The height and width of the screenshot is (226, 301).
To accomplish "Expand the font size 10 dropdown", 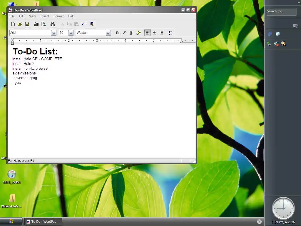I will click(71, 33).
